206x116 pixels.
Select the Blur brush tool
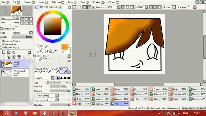click(x=63, y=71)
